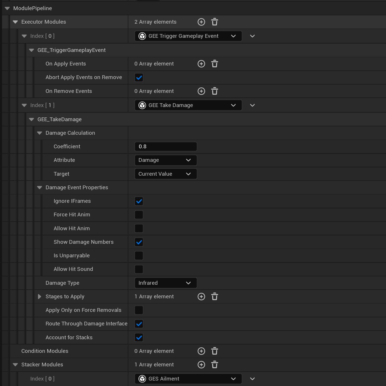Expand Stages to Apply array

40,297
